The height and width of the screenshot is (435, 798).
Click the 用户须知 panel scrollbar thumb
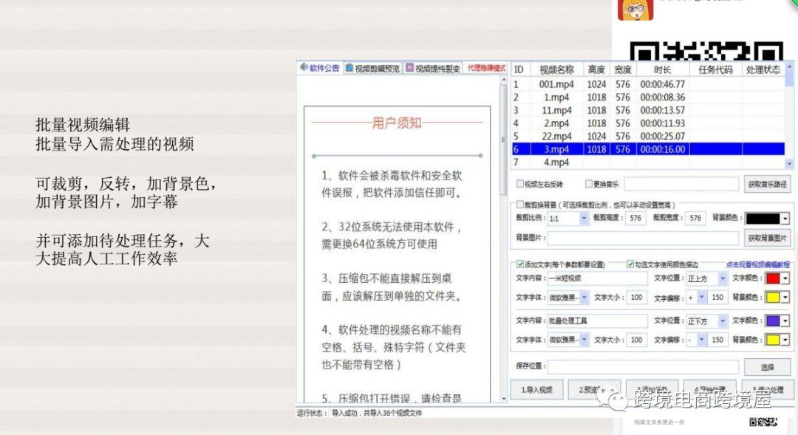504,139
